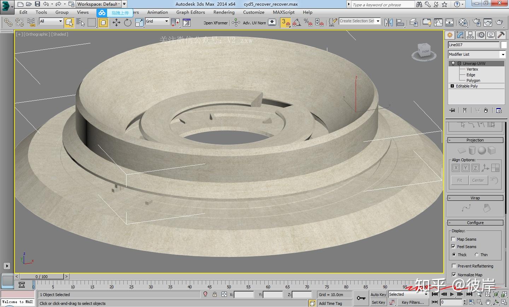Select the Thin seam display option
The width and height of the screenshot is (509, 307).
476,255
